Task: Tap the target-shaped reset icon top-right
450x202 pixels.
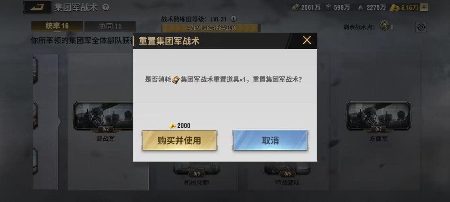Action: pos(421,27)
